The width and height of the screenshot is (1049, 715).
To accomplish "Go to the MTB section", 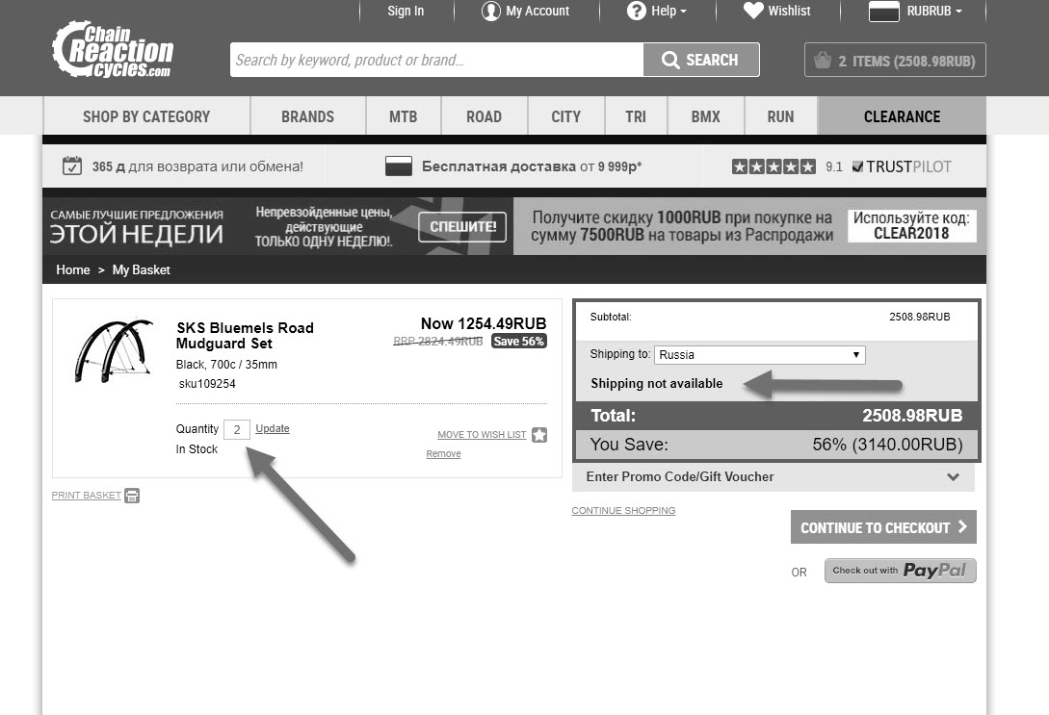I will tap(404, 116).
